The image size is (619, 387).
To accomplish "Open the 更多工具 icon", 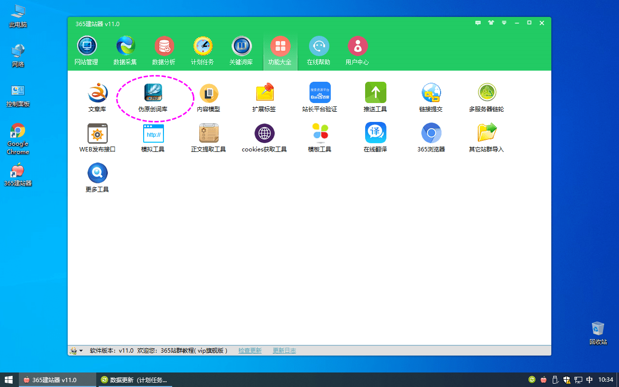I will click(x=97, y=178).
